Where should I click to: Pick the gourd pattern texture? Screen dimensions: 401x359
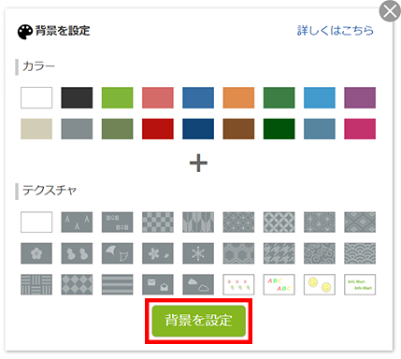[77, 253]
